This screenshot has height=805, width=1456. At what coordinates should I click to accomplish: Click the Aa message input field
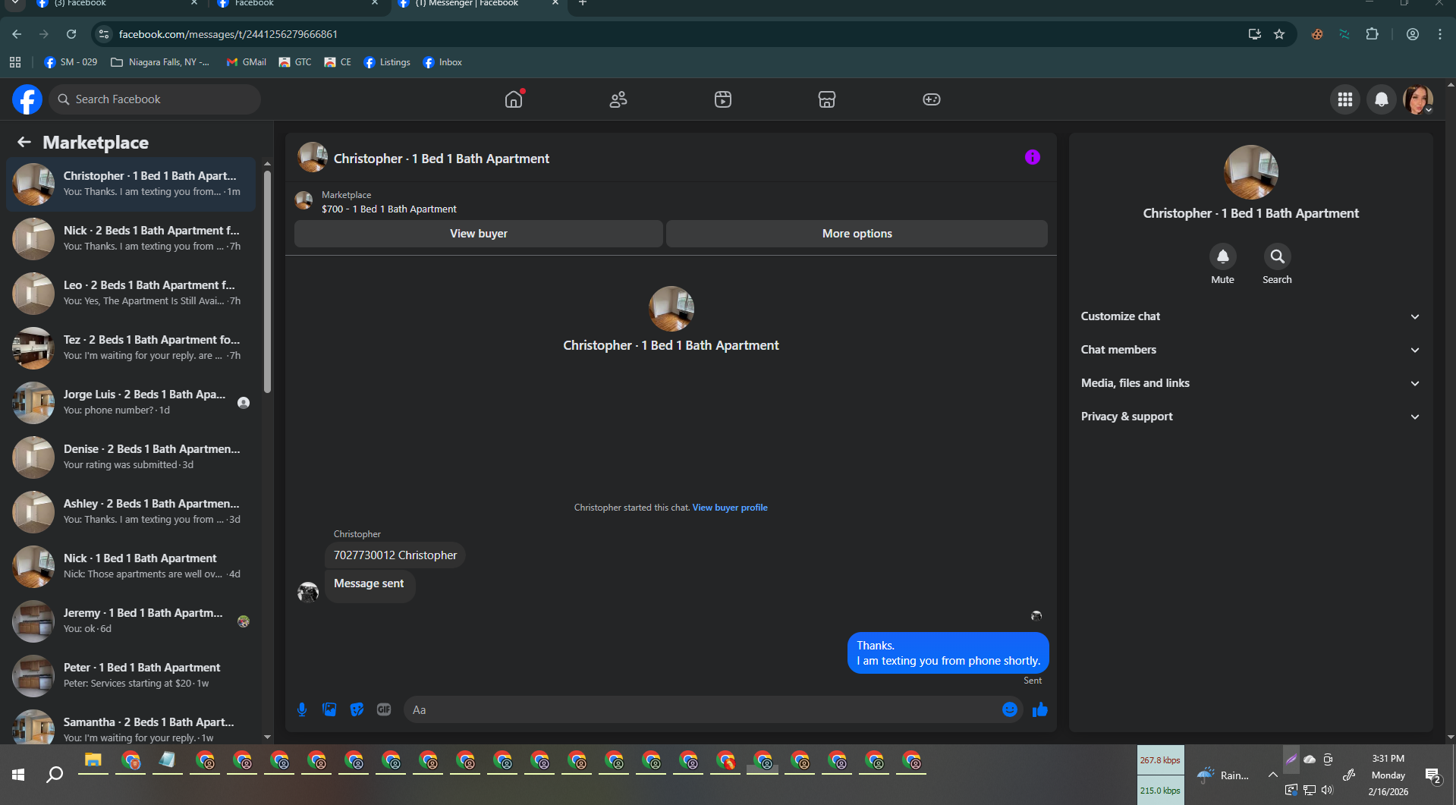point(702,709)
